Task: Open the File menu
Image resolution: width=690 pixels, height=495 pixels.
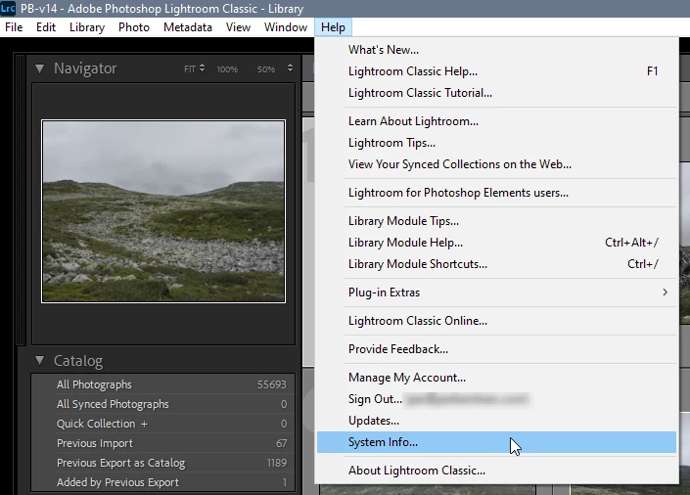Action: coord(14,27)
